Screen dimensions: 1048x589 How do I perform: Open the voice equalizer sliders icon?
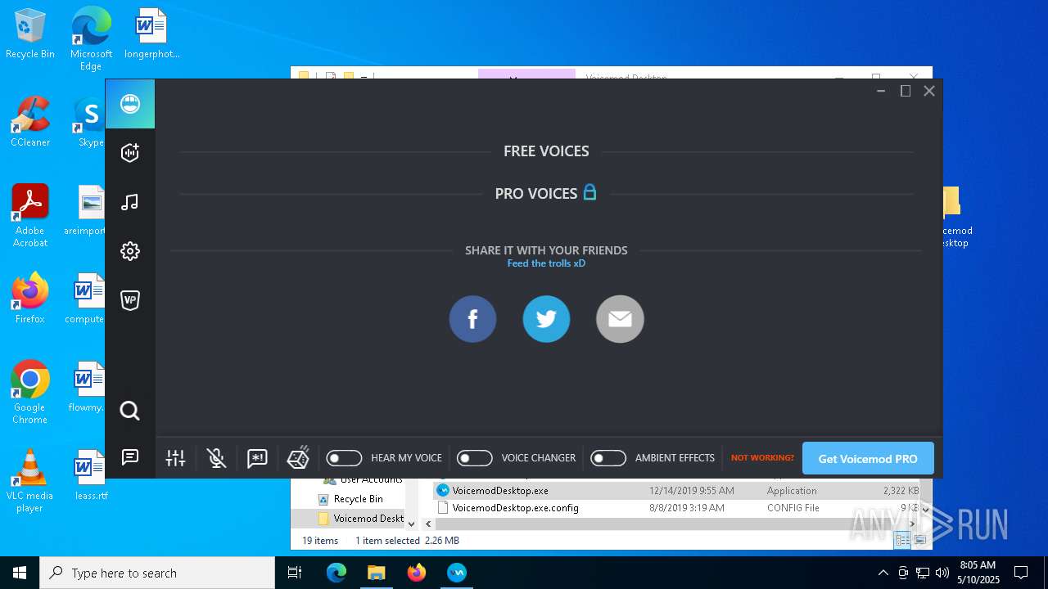point(175,458)
